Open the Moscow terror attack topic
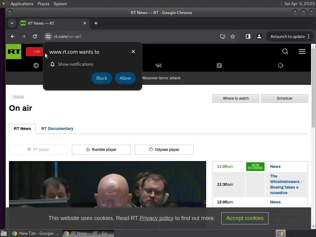Viewport: 316px width, 237px height. click(x=161, y=78)
